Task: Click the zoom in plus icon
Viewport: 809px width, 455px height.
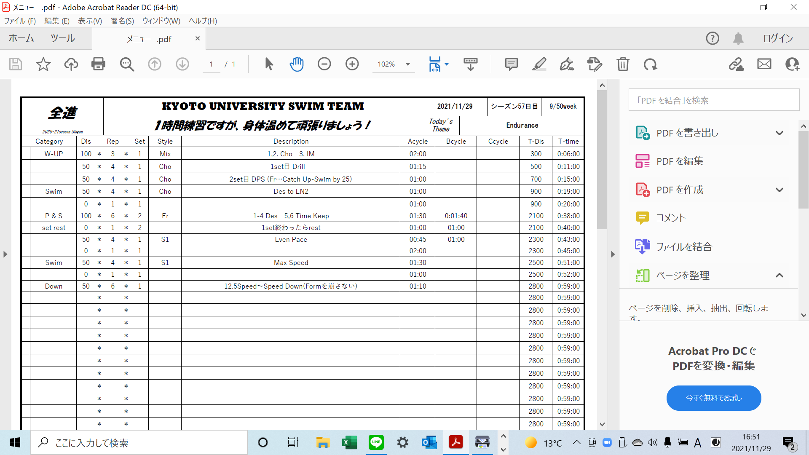Action: (x=352, y=64)
